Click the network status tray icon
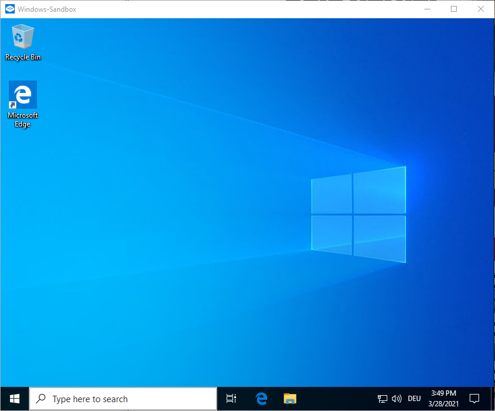The image size is (495, 411). click(383, 399)
